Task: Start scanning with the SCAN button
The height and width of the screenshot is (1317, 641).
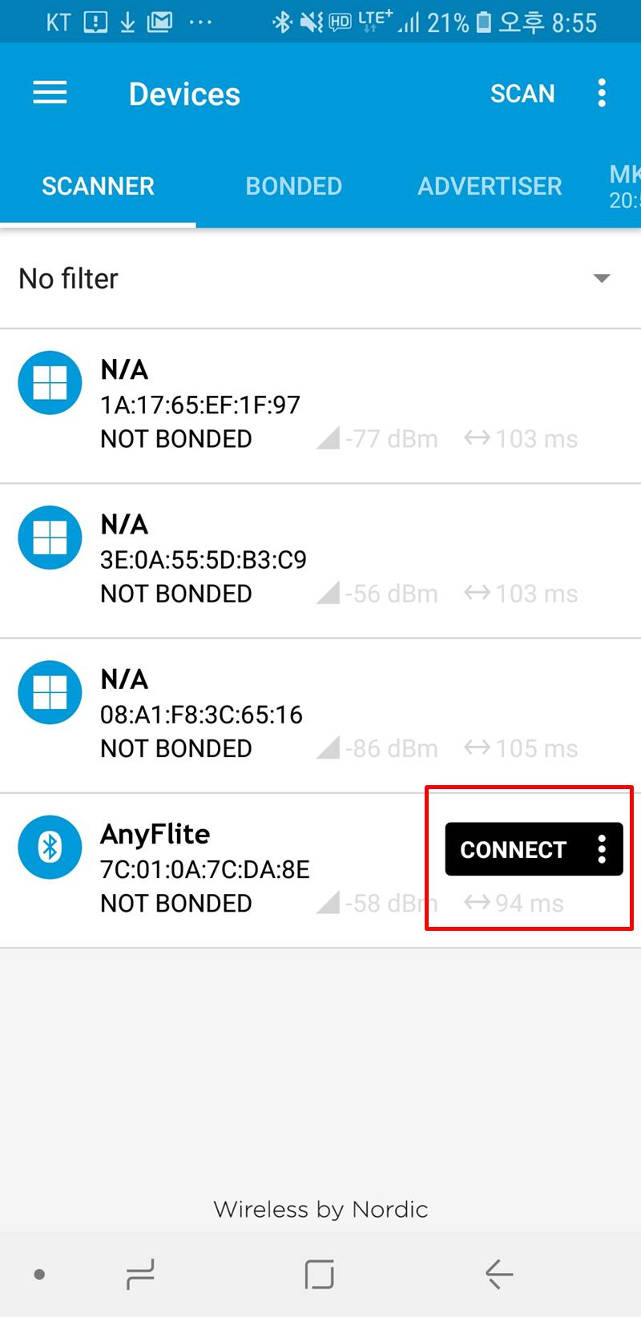Action: [x=522, y=94]
